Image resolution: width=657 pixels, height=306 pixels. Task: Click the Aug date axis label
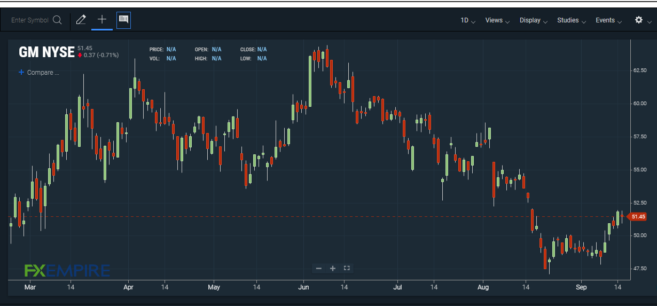point(483,287)
